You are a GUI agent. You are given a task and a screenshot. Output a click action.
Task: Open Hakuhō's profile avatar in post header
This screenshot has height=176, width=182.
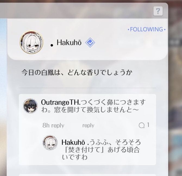pos(31,42)
